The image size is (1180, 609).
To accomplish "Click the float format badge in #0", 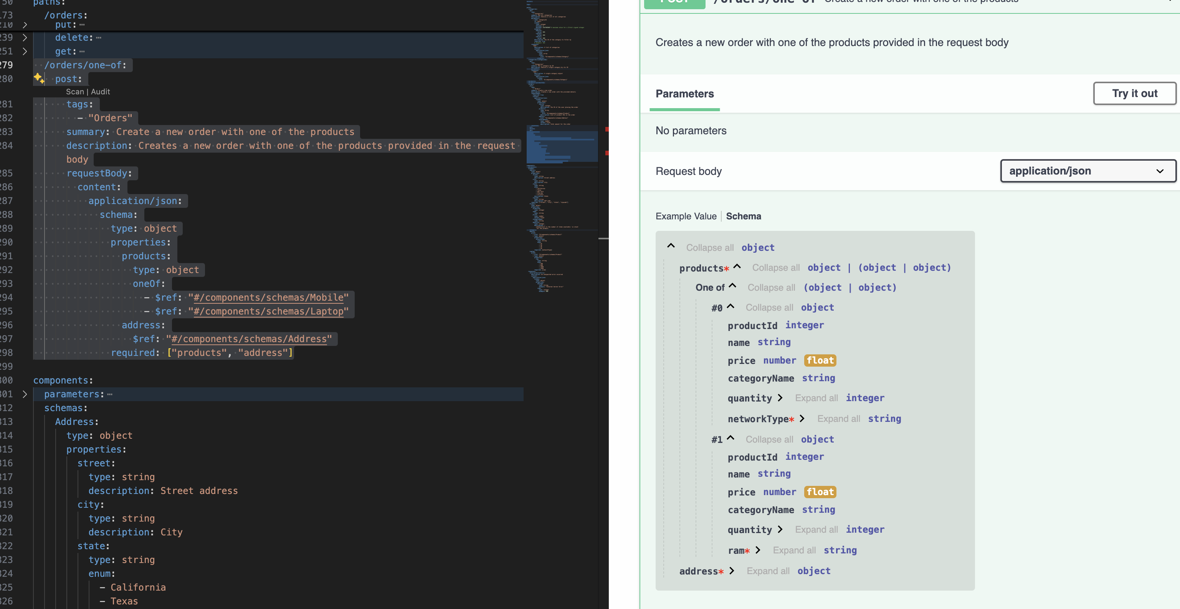I will coord(820,360).
